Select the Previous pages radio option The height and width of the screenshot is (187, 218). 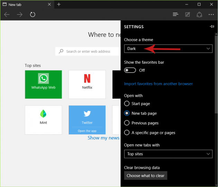(127, 123)
